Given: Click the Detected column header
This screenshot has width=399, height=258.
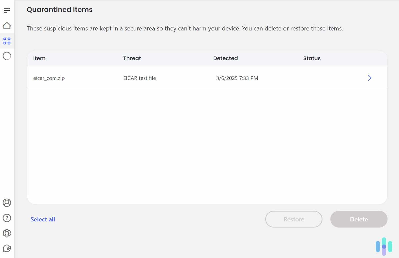Looking at the screenshot, I should pos(225,58).
